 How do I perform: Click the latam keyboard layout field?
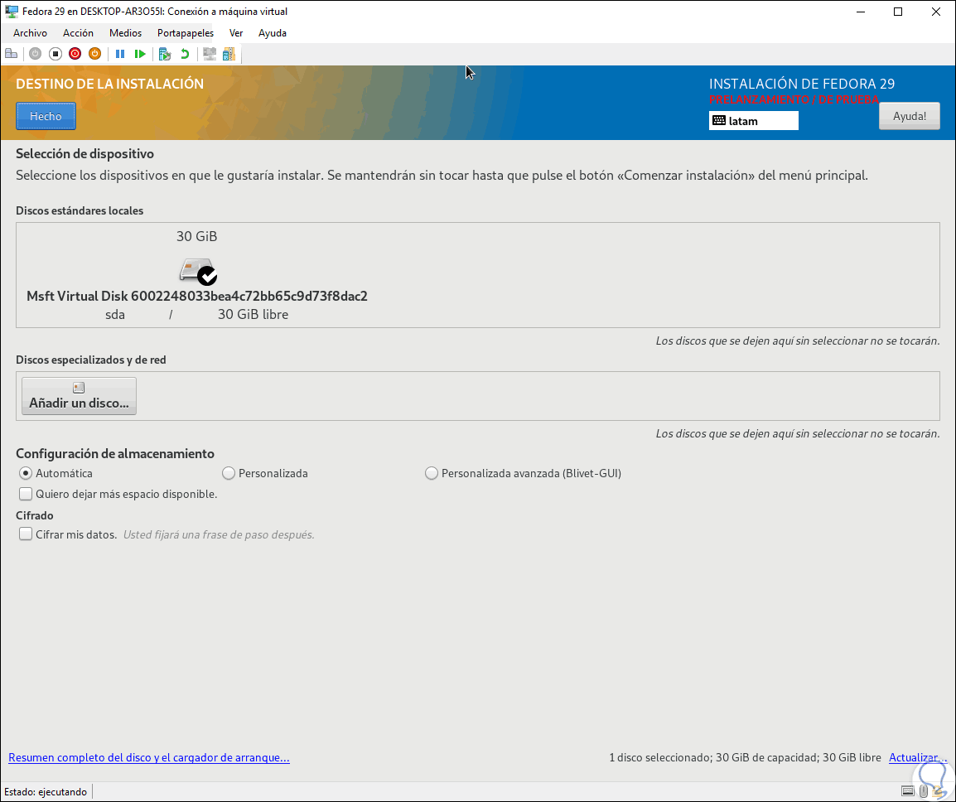click(754, 121)
